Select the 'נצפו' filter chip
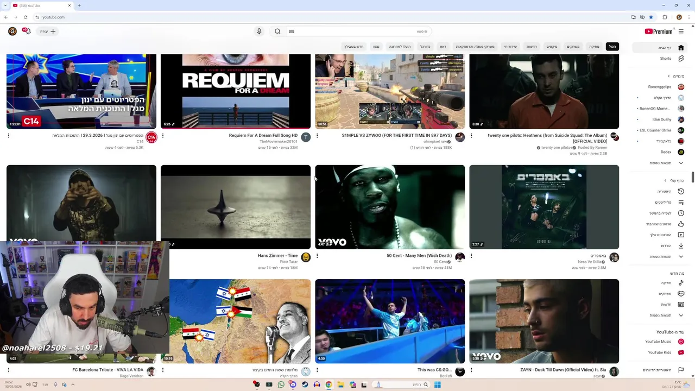The width and height of the screenshot is (695, 391). point(376,47)
